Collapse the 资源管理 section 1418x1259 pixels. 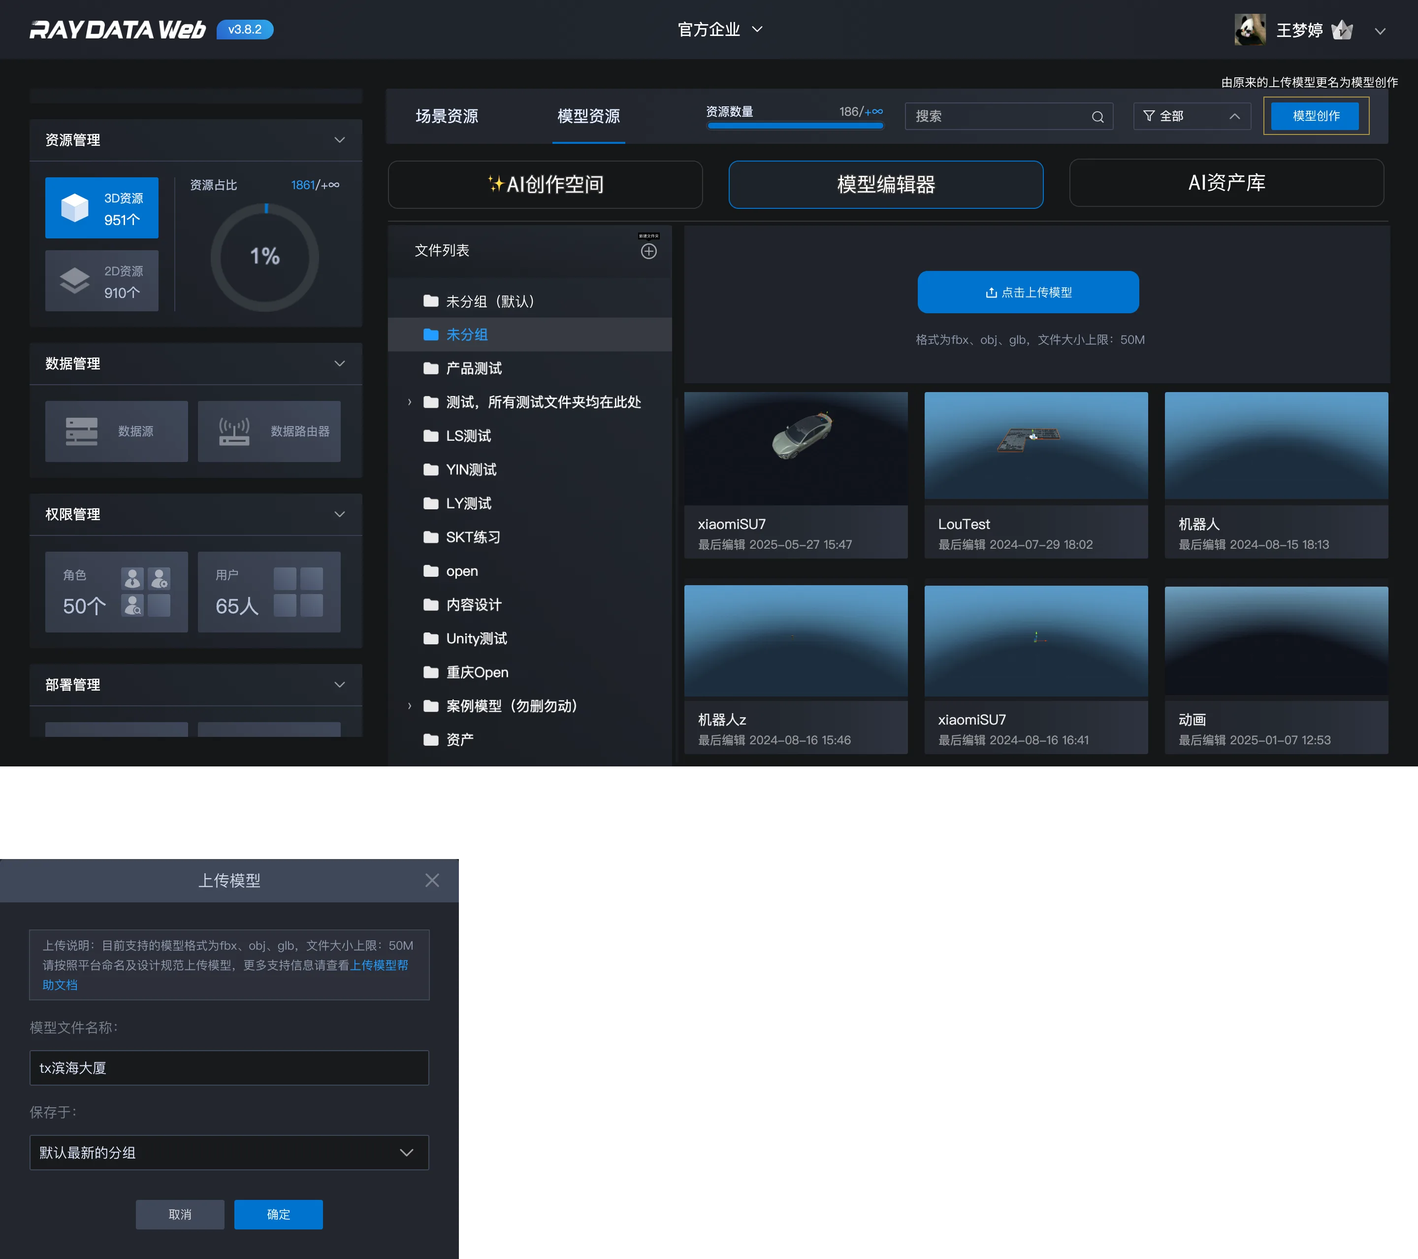pos(340,140)
